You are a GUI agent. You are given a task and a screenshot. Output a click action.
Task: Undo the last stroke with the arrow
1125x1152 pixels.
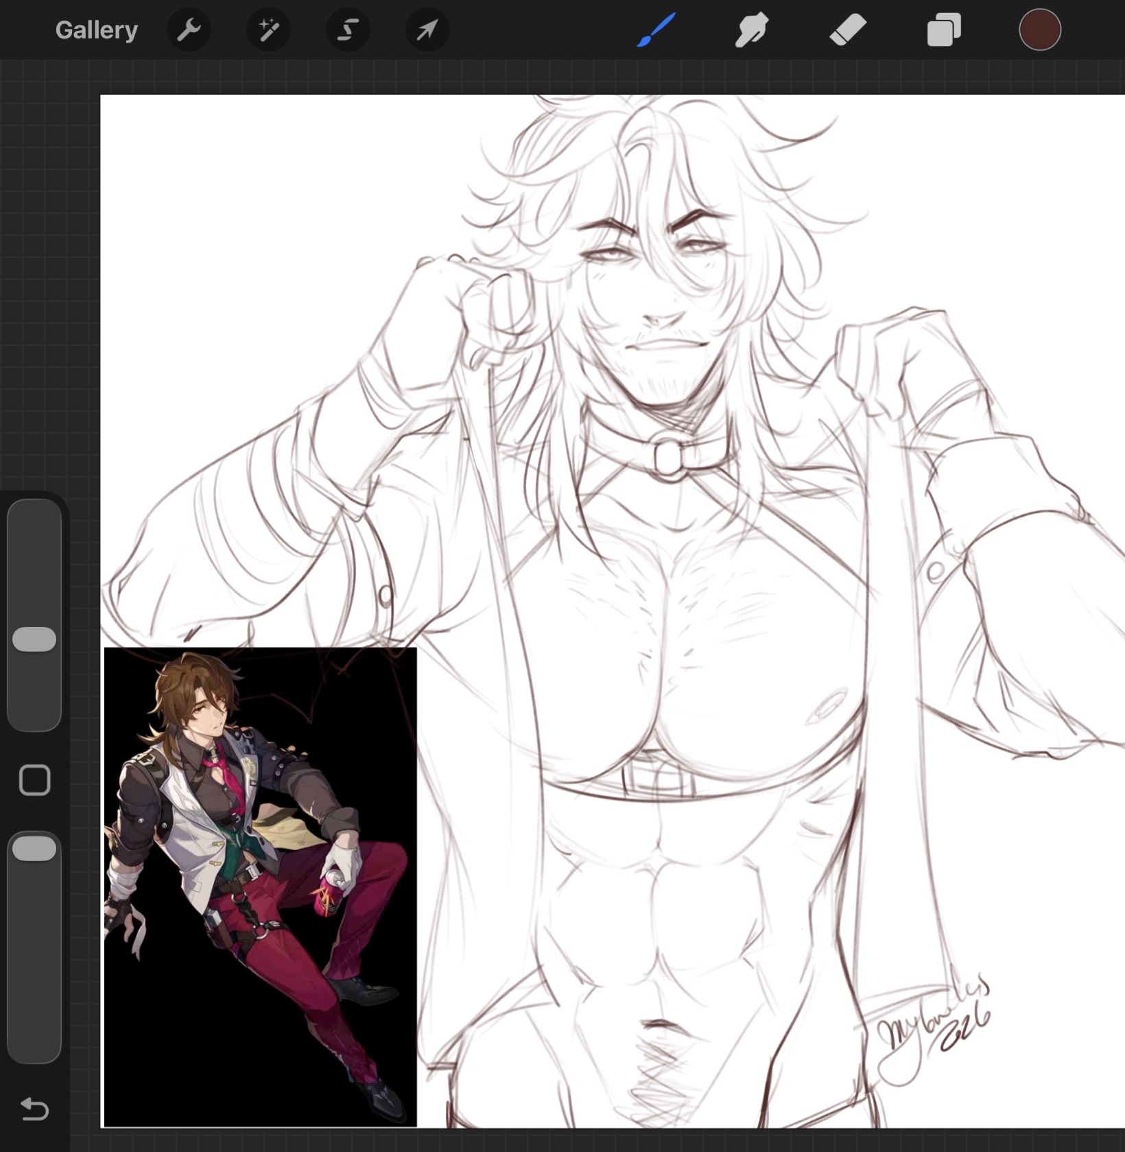click(x=34, y=1109)
